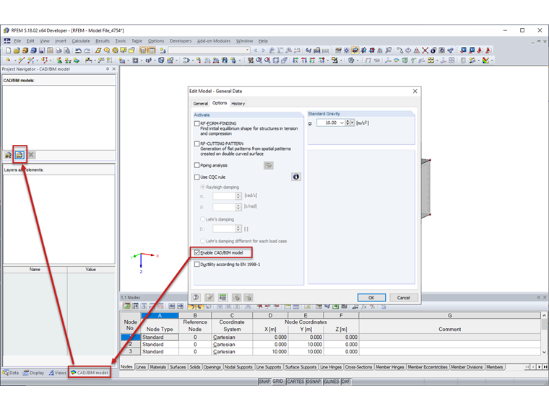Click the Standard cell in node row 2

pos(160,344)
